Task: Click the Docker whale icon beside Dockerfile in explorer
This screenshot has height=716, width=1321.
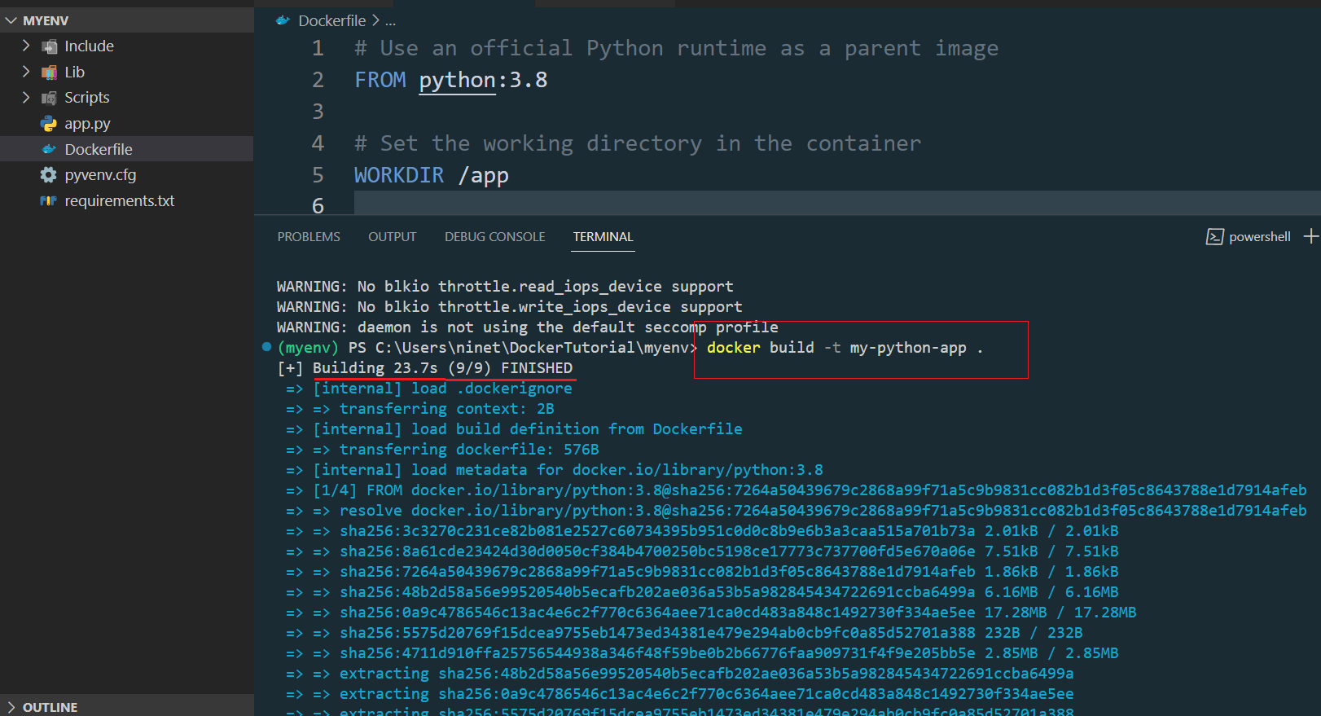Action: (49, 149)
